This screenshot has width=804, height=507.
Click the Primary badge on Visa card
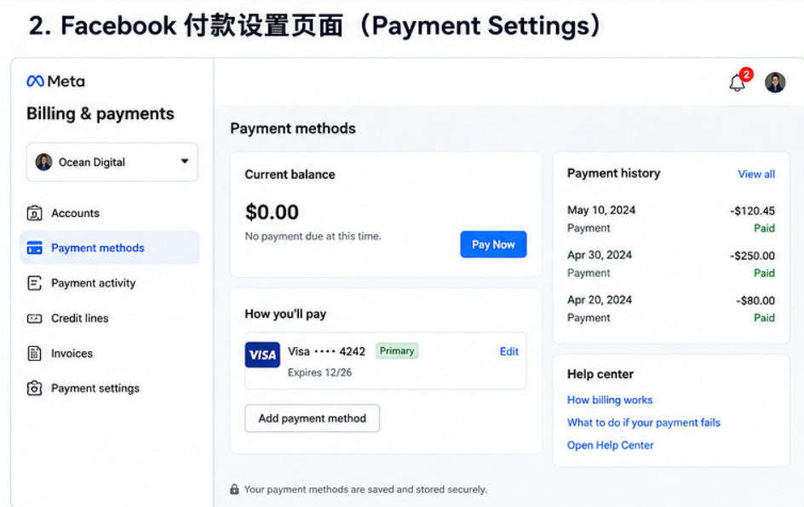coord(397,350)
